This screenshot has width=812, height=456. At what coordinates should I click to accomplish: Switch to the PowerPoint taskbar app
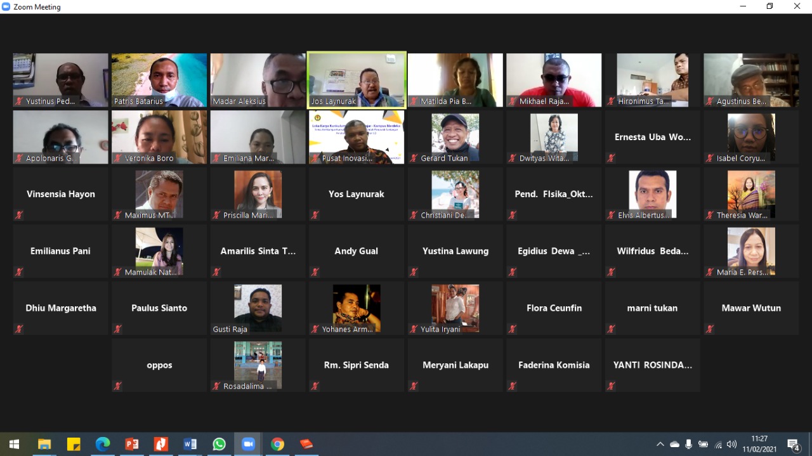pos(132,444)
